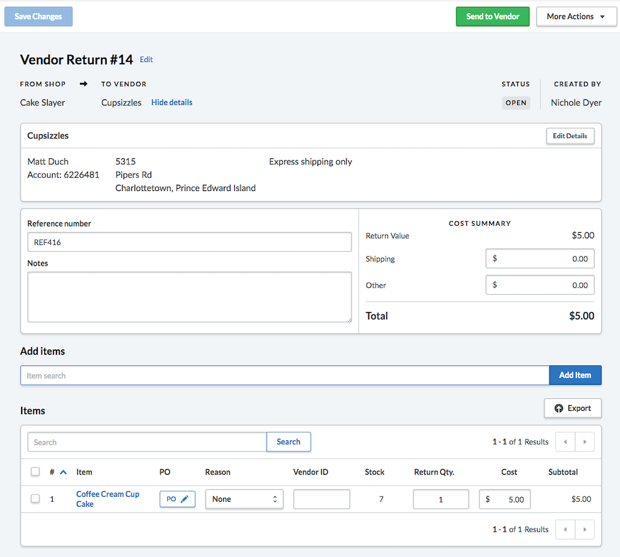
Task: Focus the Reference number field
Action: point(189,242)
